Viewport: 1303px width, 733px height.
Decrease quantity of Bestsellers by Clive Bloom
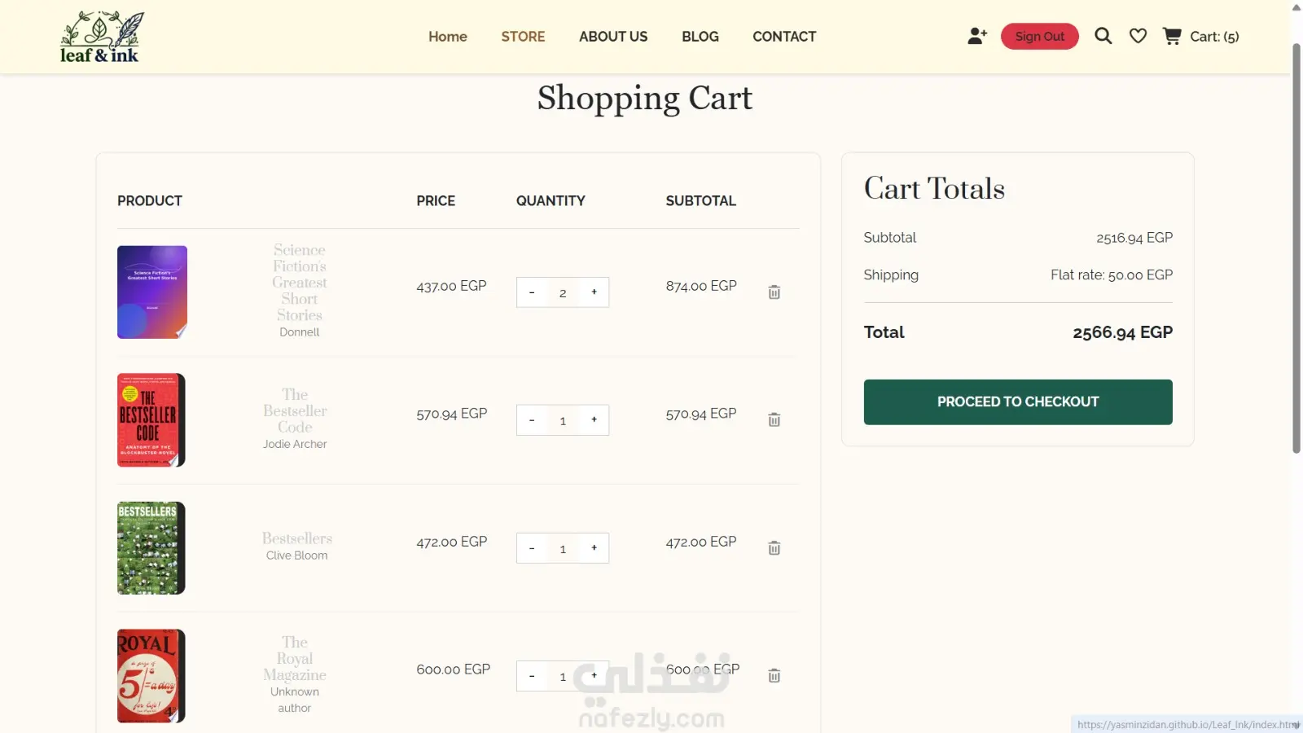click(x=532, y=548)
